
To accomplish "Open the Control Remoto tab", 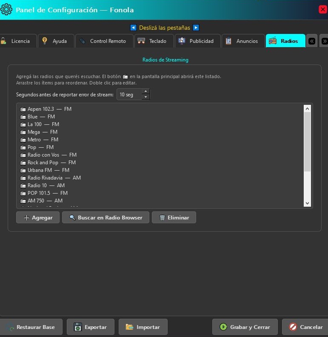I will [x=105, y=41].
